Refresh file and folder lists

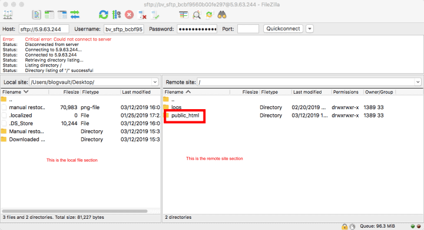[x=103, y=15]
